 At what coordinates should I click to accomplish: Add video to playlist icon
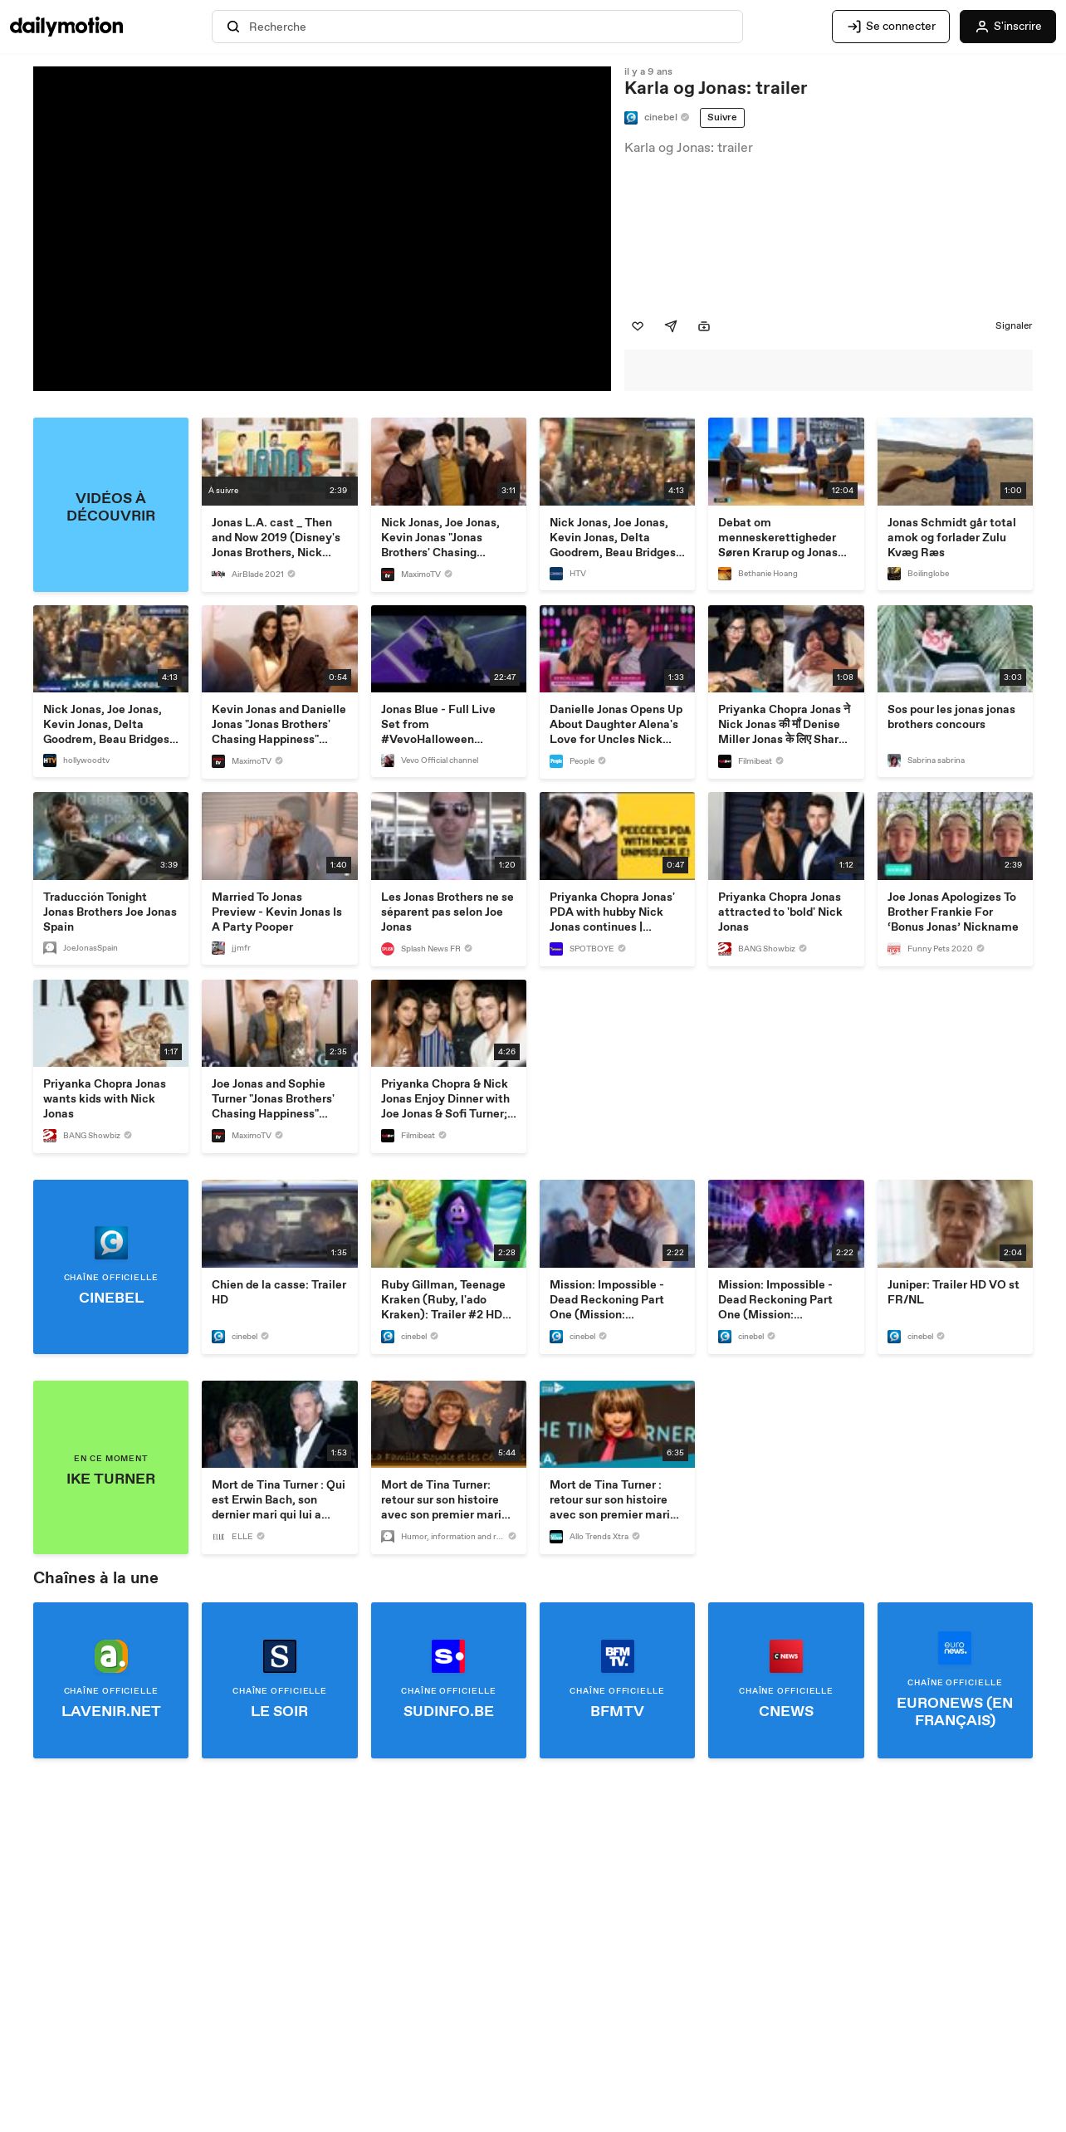704,326
